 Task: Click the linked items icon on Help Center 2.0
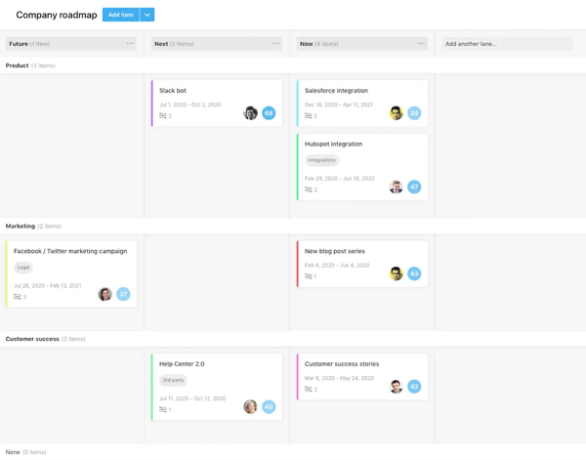click(x=162, y=409)
